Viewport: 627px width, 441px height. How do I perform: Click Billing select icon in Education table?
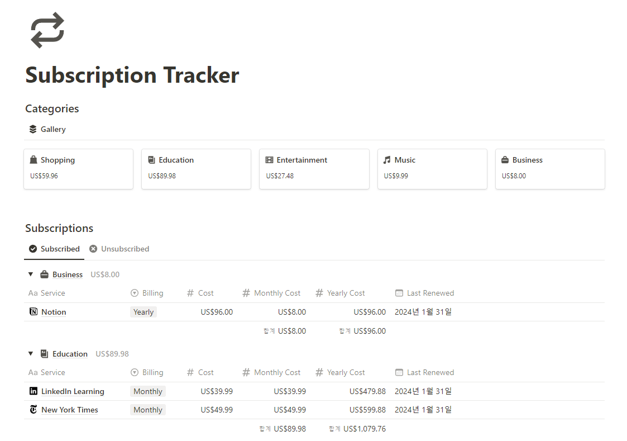click(135, 372)
